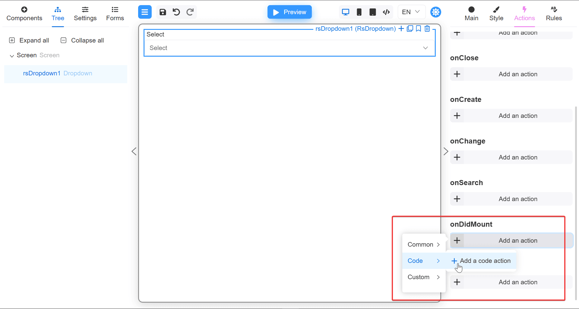The height and width of the screenshot is (309, 579).
Task: Expand the Select dropdown on canvas
Action: click(x=289, y=48)
